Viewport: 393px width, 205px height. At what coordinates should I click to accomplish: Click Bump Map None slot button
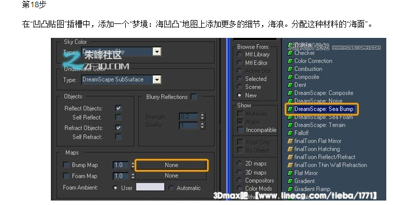(x=172, y=165)
